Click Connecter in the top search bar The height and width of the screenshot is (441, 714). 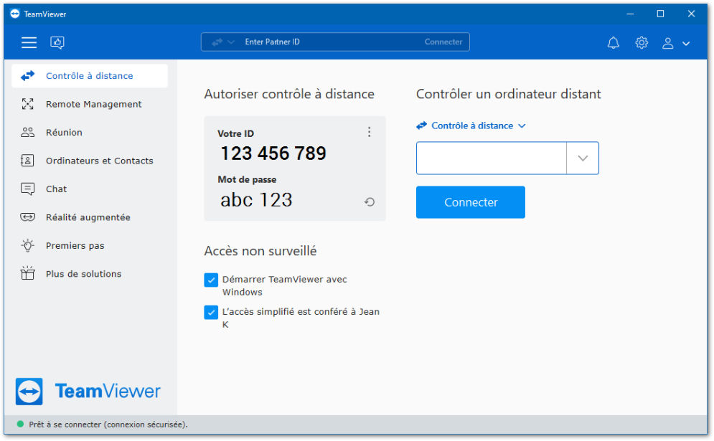click(443, 42)
